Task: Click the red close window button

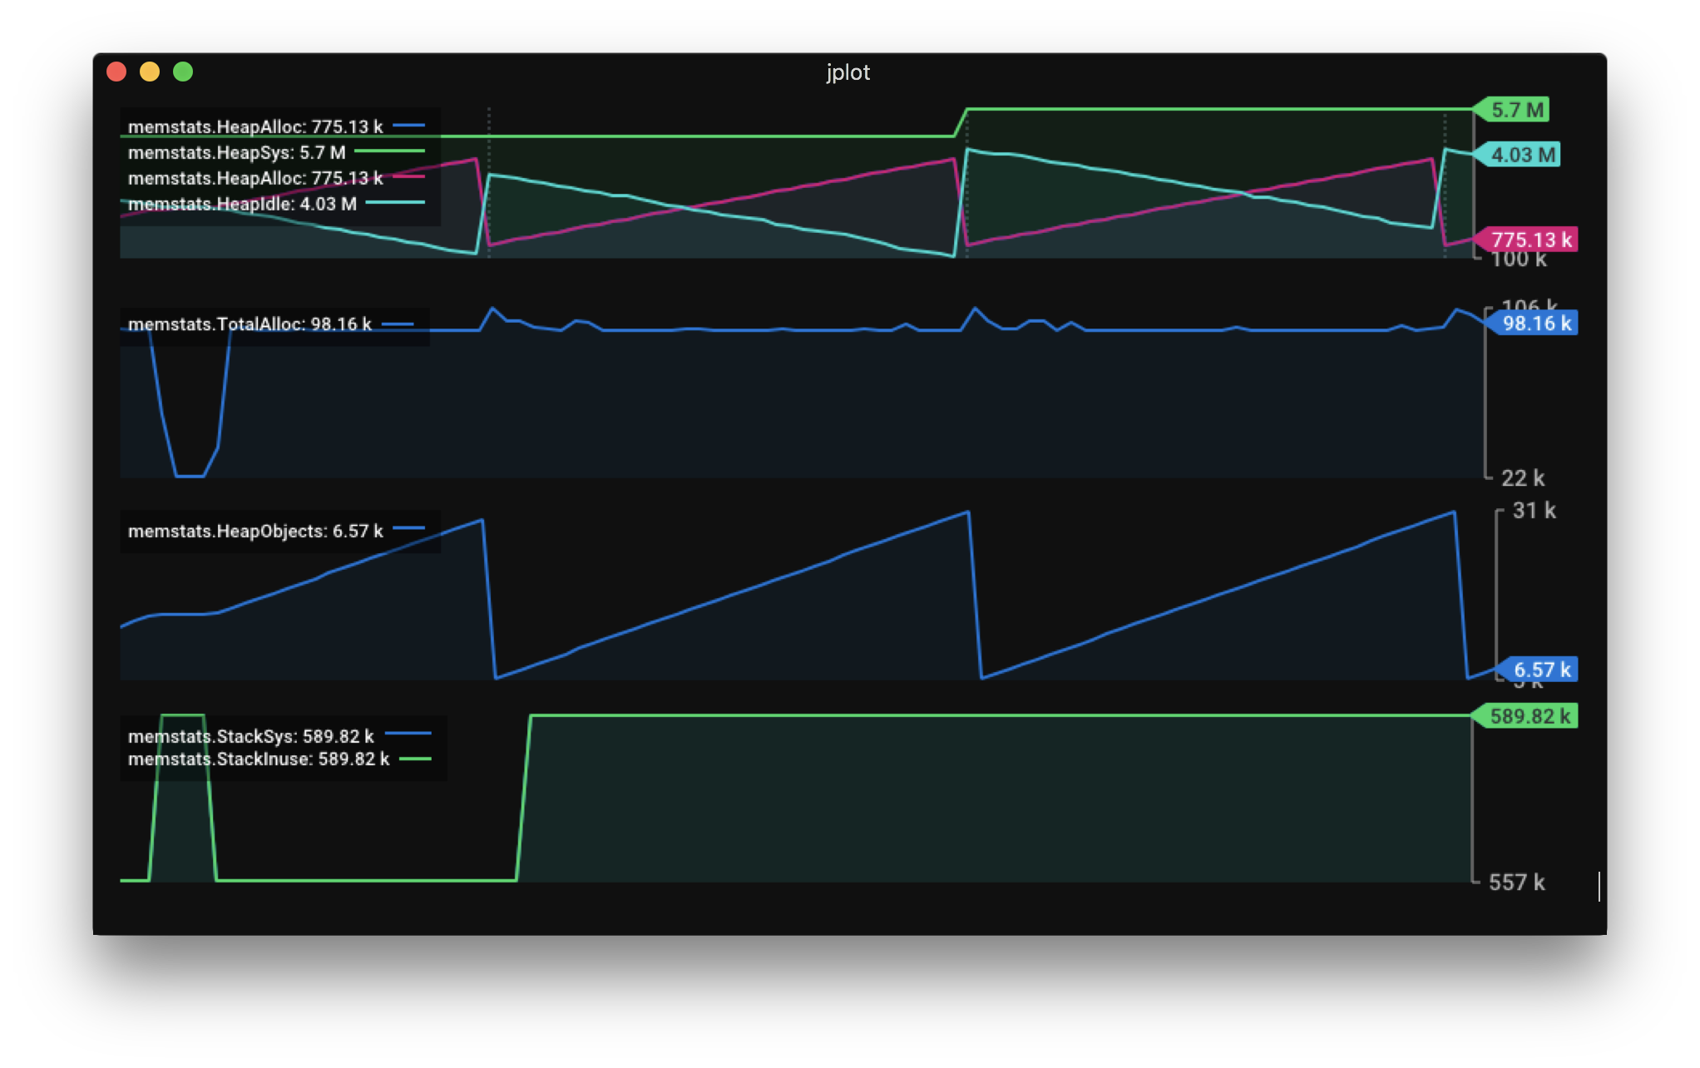Action: (116, 72)
